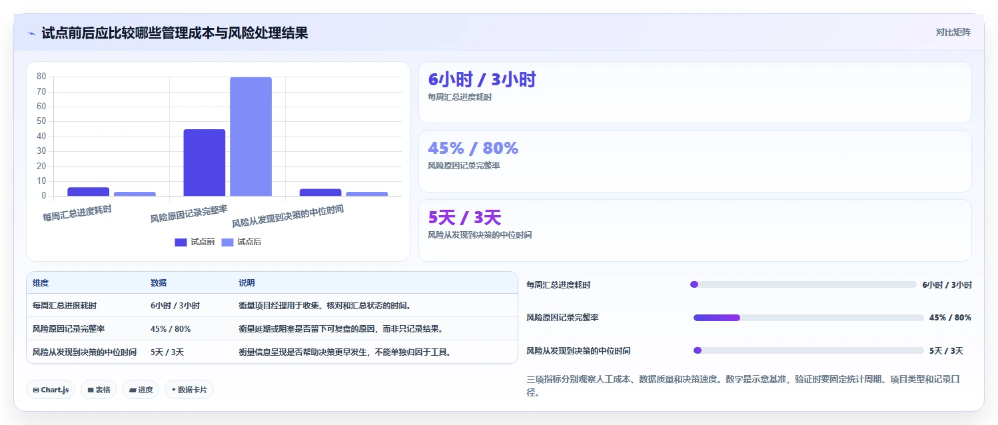998x425 pixels.
Task: Click the 说明 table column header
Action: click(x=247, y=283)
